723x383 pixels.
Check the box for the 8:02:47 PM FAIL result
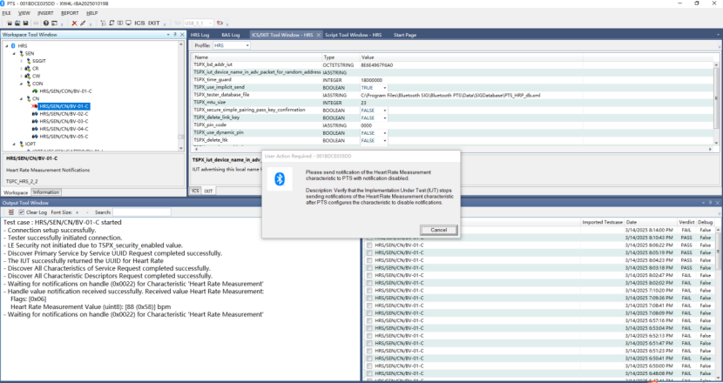coord(369,275)
